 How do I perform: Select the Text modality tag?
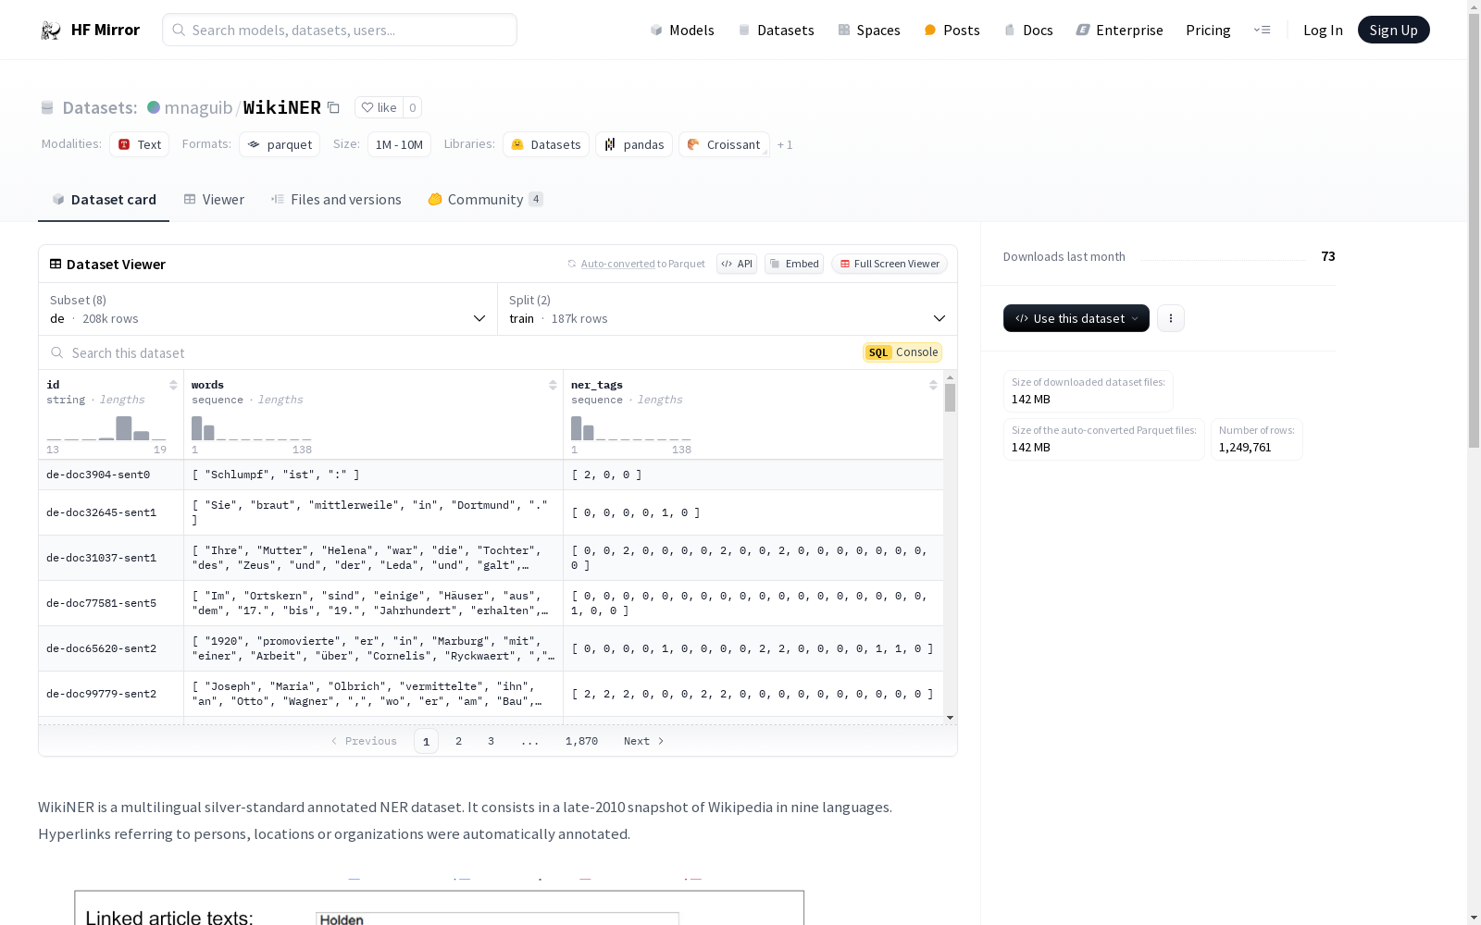[x=139, y=144]
